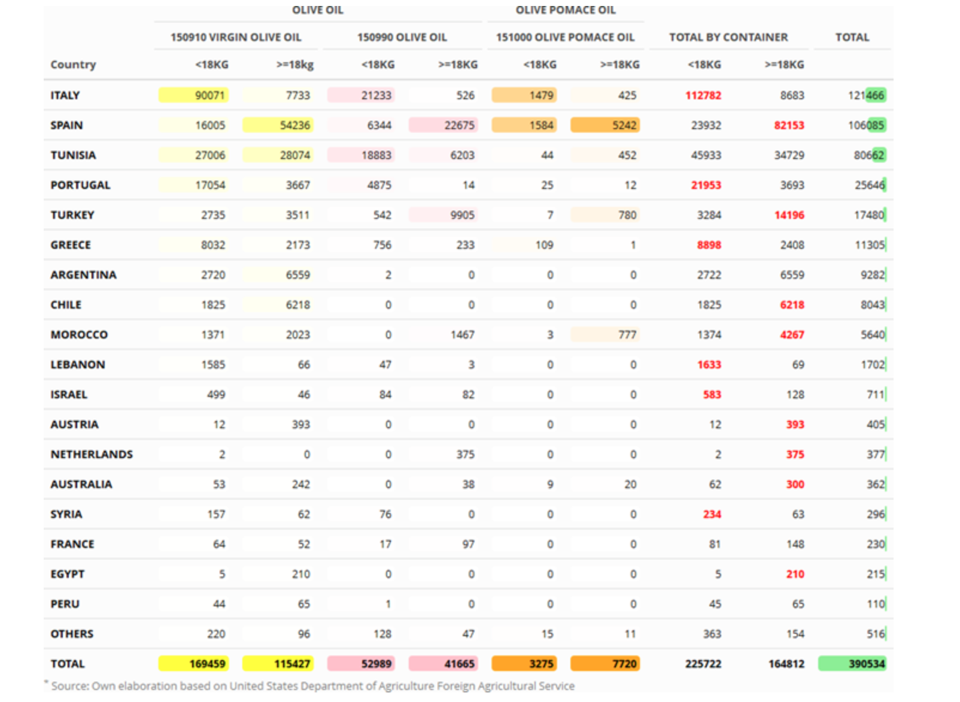The width and height of the screenshot is (960, 702).
Task: Select the NETHERLANDS row label
Action: (x=92, y=454)
